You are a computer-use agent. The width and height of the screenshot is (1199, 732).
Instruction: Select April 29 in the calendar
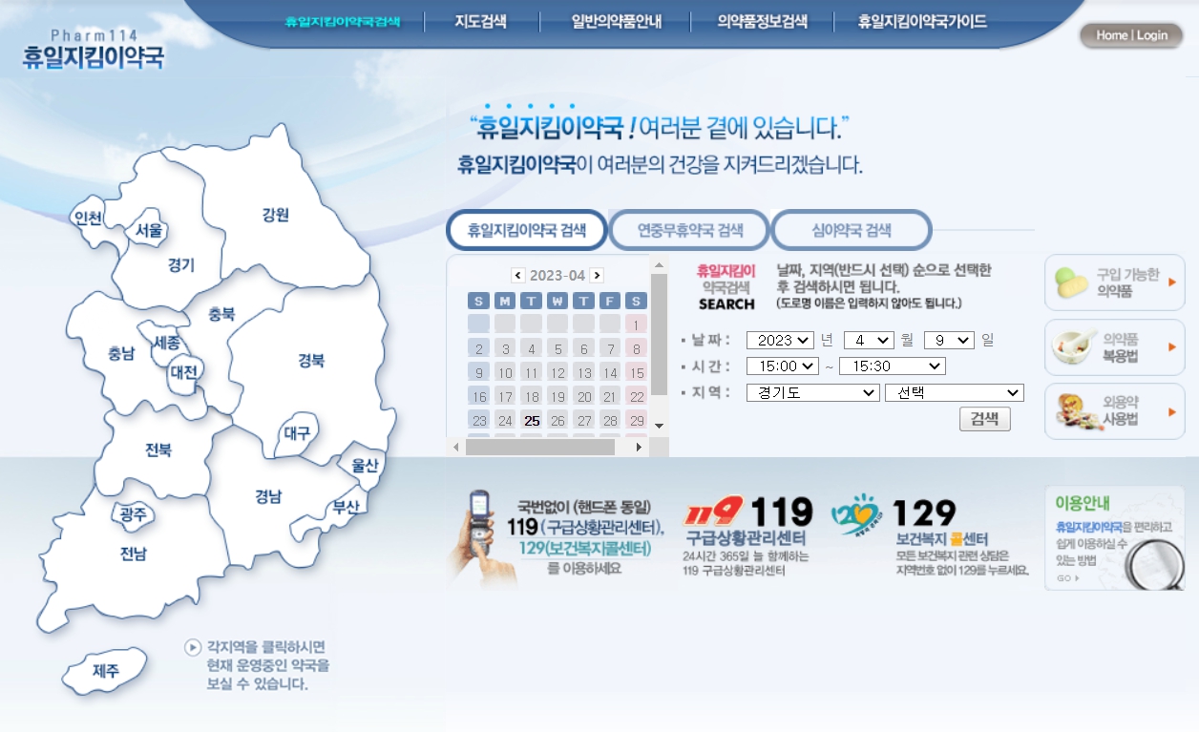[x=636, y=420]
